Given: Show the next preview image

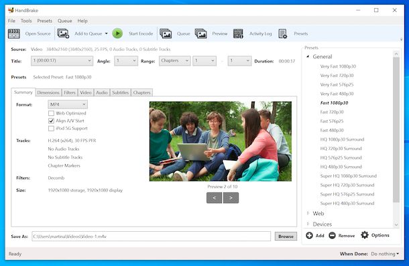Looking at the screenshot, I should (231, 198).
